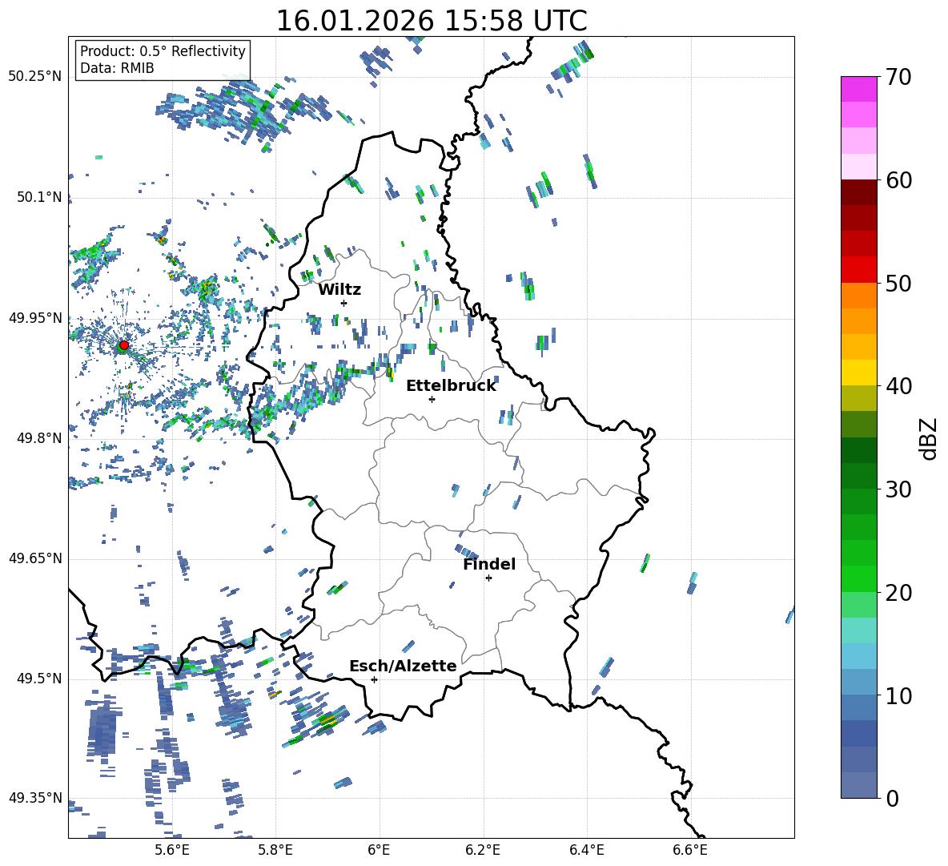Select the Esch/Alzette city label

(x=403, y=666)
